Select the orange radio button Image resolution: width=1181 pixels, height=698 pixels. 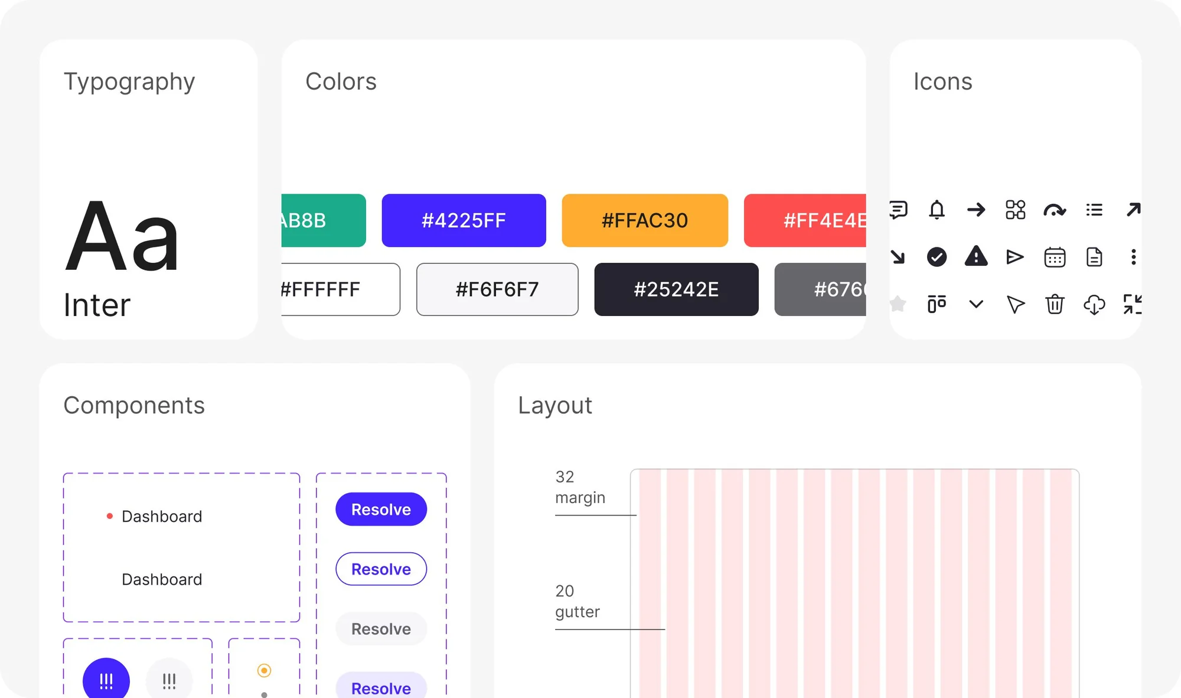(x=264, y=670)
